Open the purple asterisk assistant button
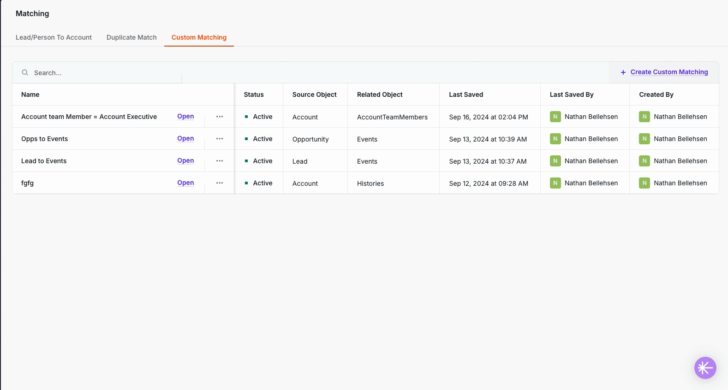 tap(705, 368)
